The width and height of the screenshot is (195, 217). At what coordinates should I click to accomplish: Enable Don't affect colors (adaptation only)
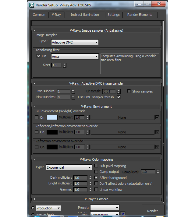pos(96,184)
